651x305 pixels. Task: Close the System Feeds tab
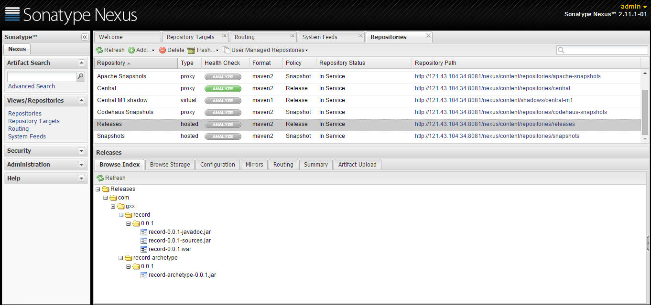360,36
